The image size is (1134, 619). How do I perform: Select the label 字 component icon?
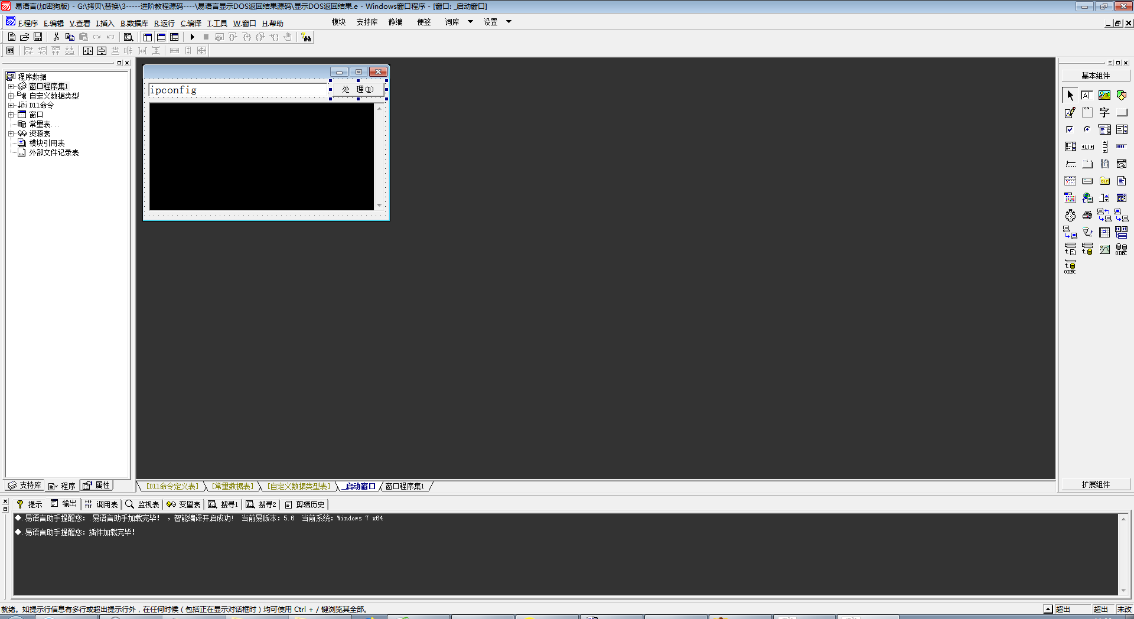[1104, 112]
